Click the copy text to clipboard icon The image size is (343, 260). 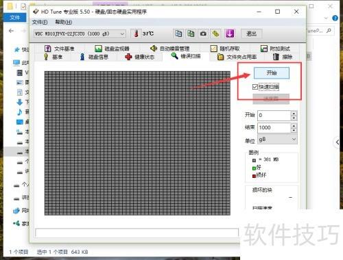coord(178,34)
